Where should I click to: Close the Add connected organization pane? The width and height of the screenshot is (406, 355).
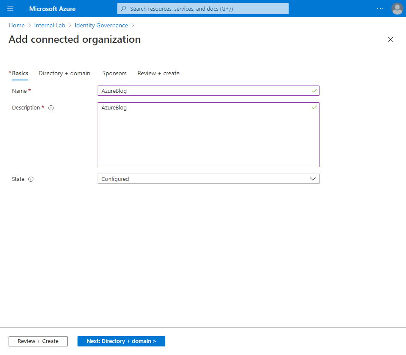point(390,39)
